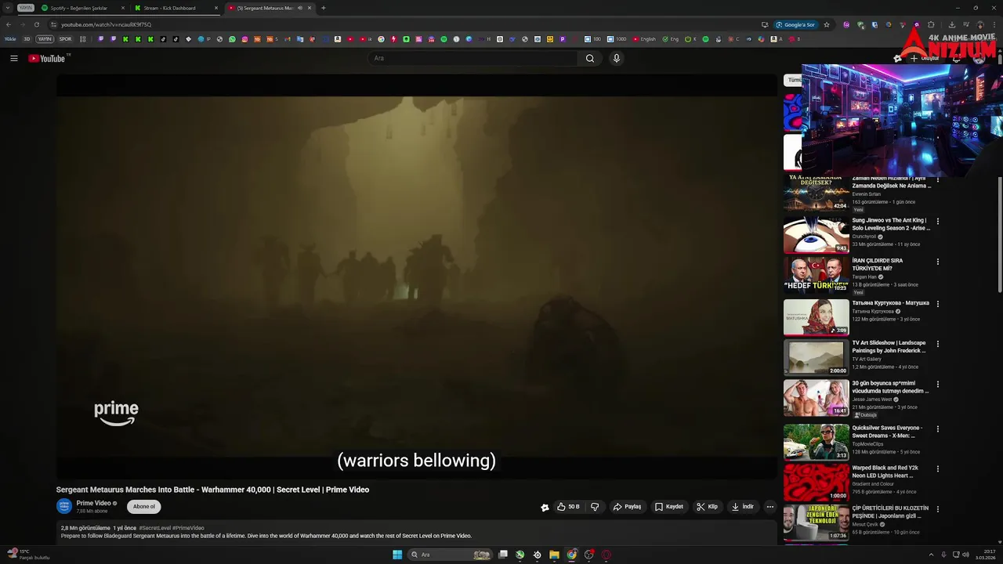
Task: Go to the YouTube home logo
Action: [x=47, y=58]
